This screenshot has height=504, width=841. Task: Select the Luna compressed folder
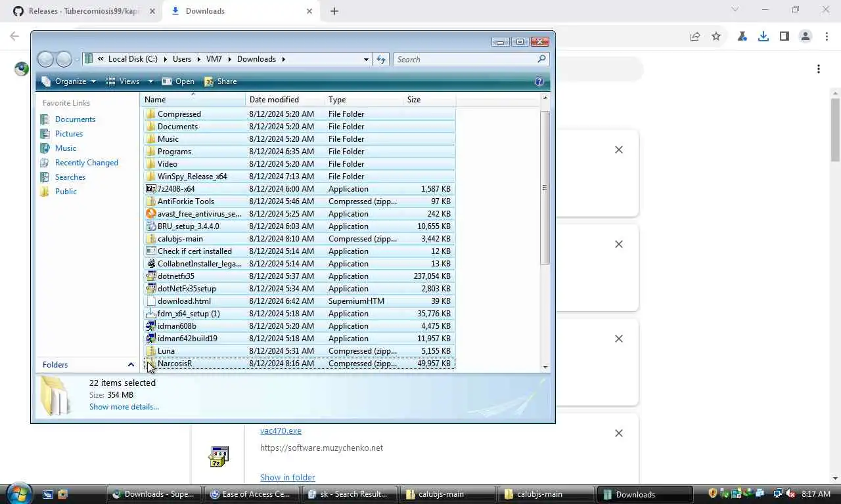pyautogui.click(x=299, y=351)
